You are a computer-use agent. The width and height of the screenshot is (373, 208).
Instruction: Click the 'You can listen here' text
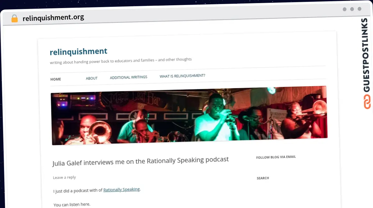coord(72,205)
